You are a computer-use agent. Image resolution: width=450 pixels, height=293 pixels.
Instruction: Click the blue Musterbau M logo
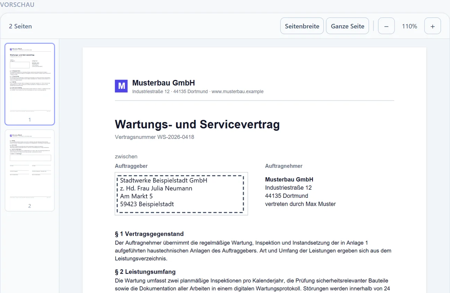coord(121,86)
